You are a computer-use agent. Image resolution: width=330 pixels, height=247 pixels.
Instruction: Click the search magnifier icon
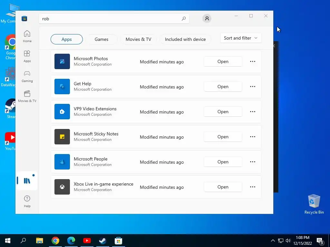(x=183, y=19)
